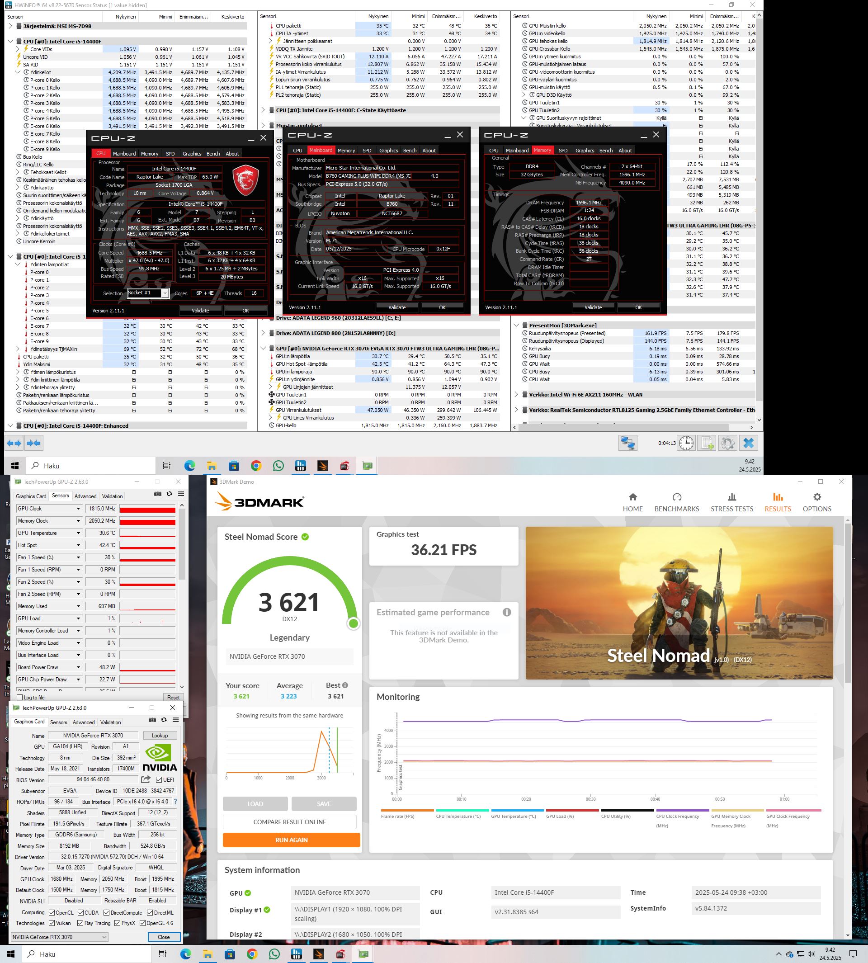Click HWiNFO expand-left blue arrows button
Screen dimensions: 868x963
coord(14,443)
